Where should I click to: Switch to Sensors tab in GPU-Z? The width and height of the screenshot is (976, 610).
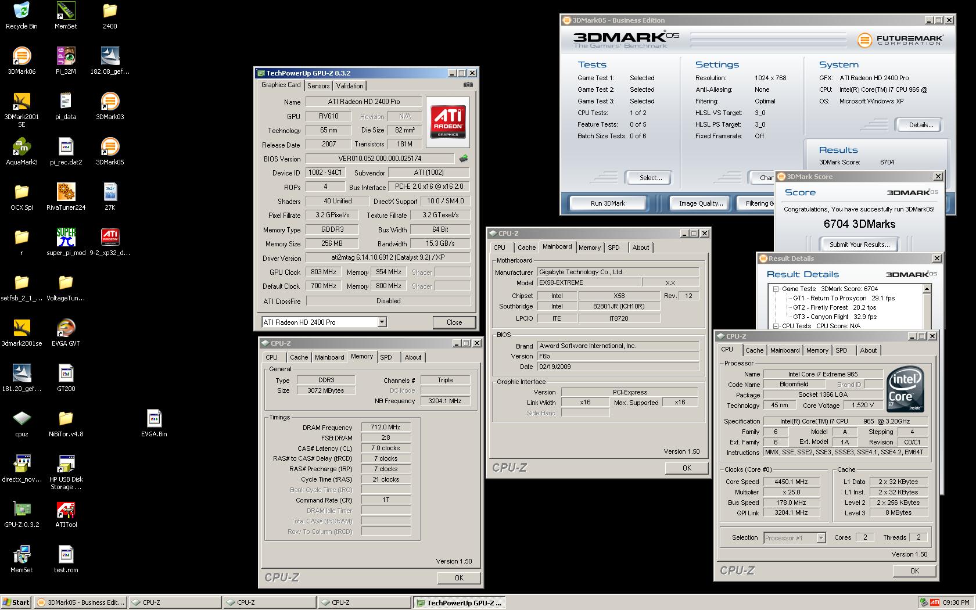(x=318, y=85)
